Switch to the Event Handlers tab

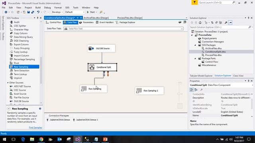(x=104, y=22)
